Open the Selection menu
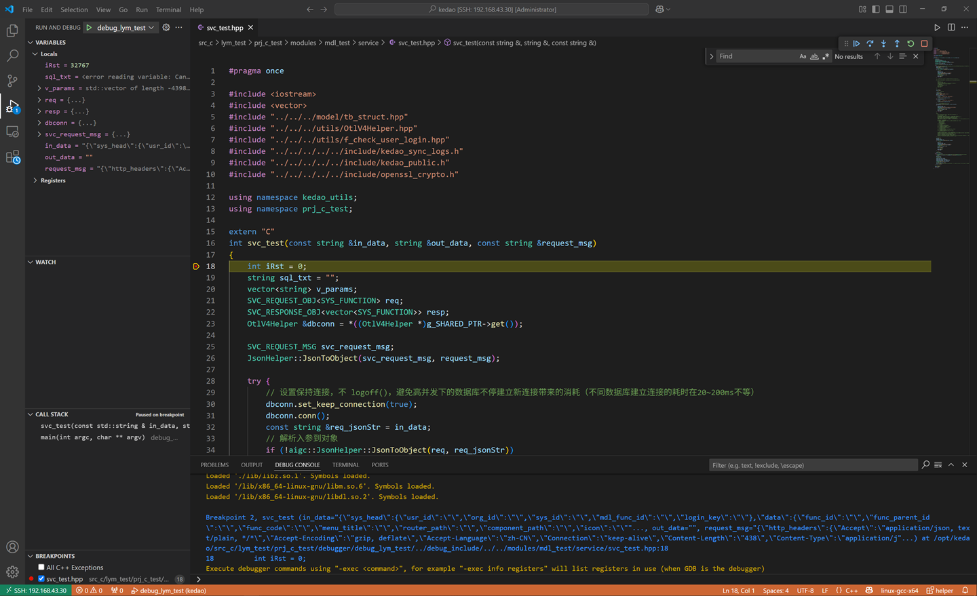 74,9
